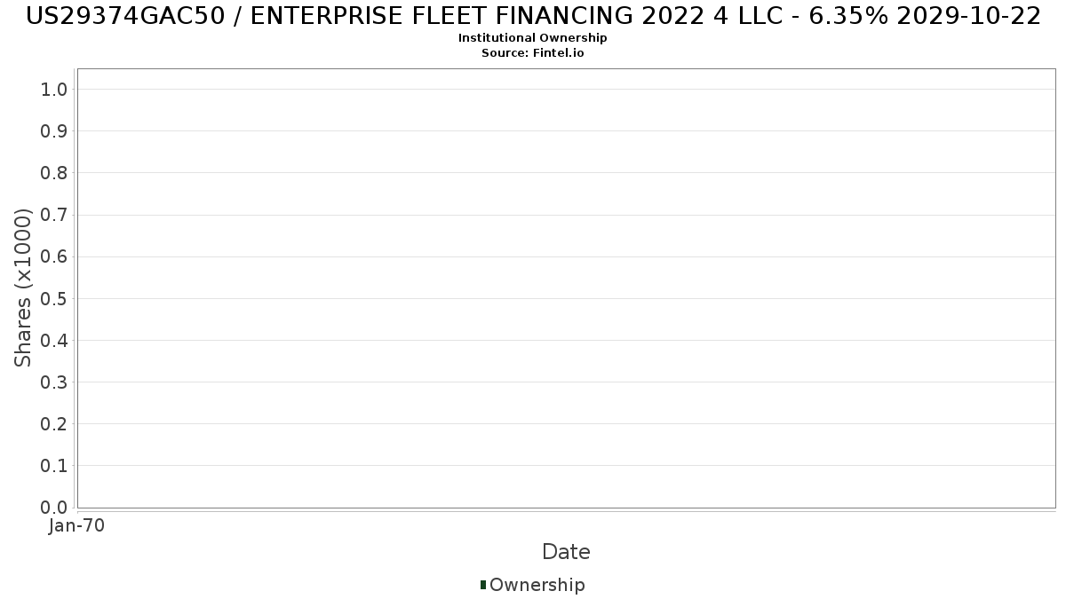Select the 0.4 y-axis tick label
Image resolution: width=1066 pixels, height=599 pixels.
pos(54,341)
